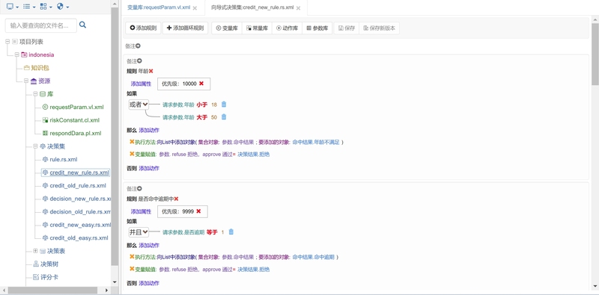Expand the 决策表 tree node

35,251
